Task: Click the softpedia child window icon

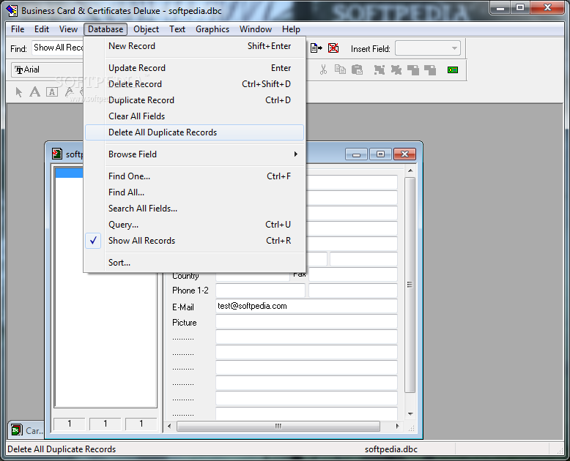Action: click(x=57, y=154)
